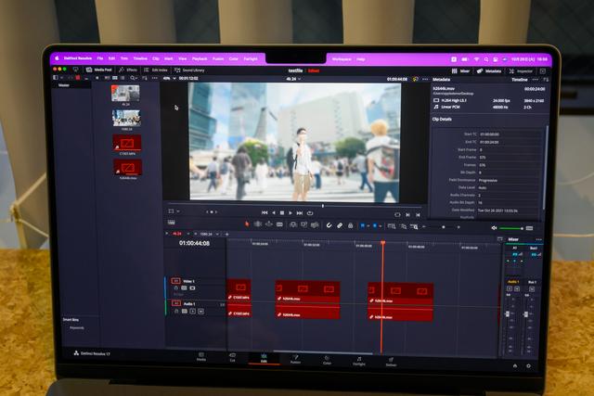The image size is (594, 396).
Task: Open the Edit Index panel button
Action: click(156, 70)
